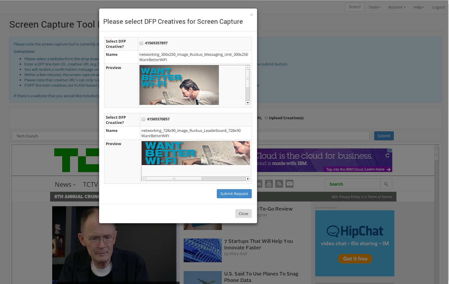Open the Help dropdown menu
Image resolution: width=449 pixels, height=284 pixels.
tap(419, 7)
